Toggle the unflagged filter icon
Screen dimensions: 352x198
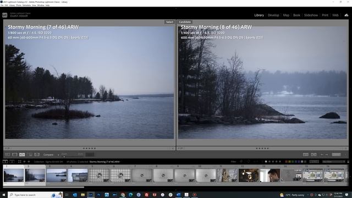pyautogui.click(x=248, y=162)
